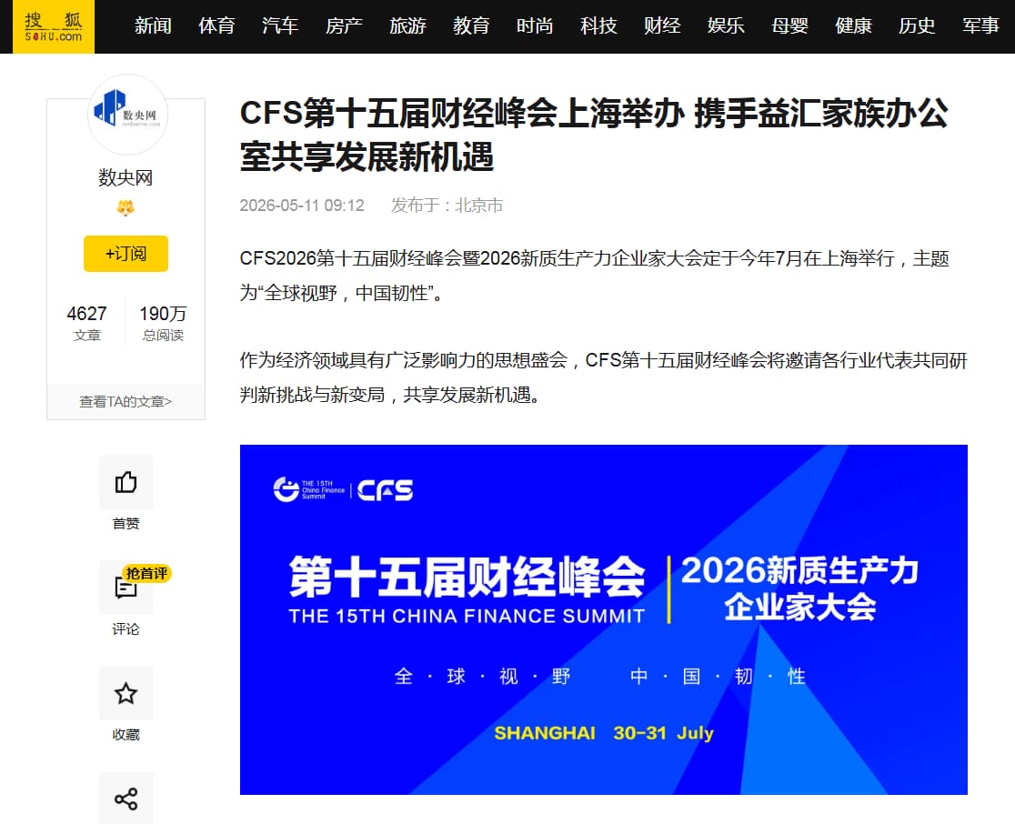This screenshot has width=1015, height=824.
Task: Click the article headline about the CFS summit
Action: (594, 135)
